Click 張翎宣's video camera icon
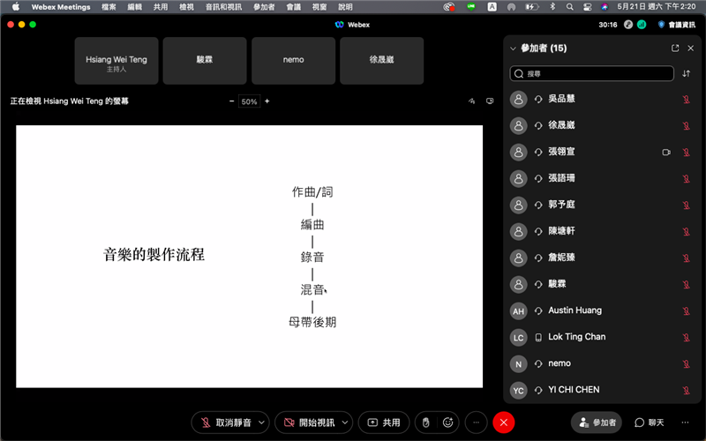Image resolution: width=706 pixels, height=441 pixels. point(666,152)
